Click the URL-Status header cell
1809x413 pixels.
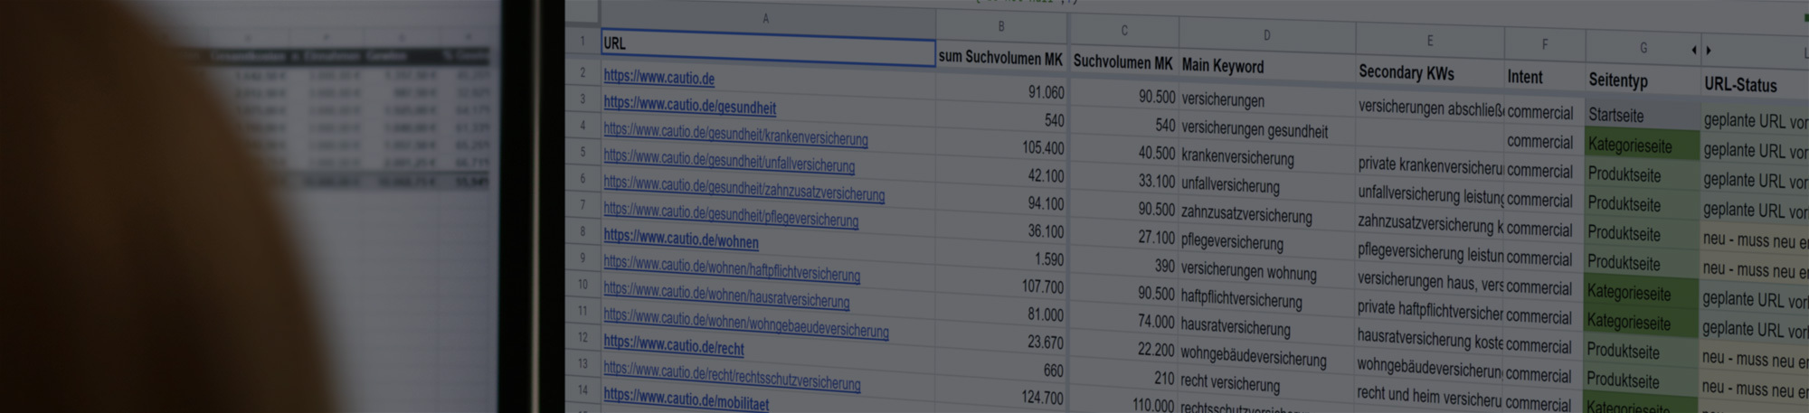coord(1755,86)
